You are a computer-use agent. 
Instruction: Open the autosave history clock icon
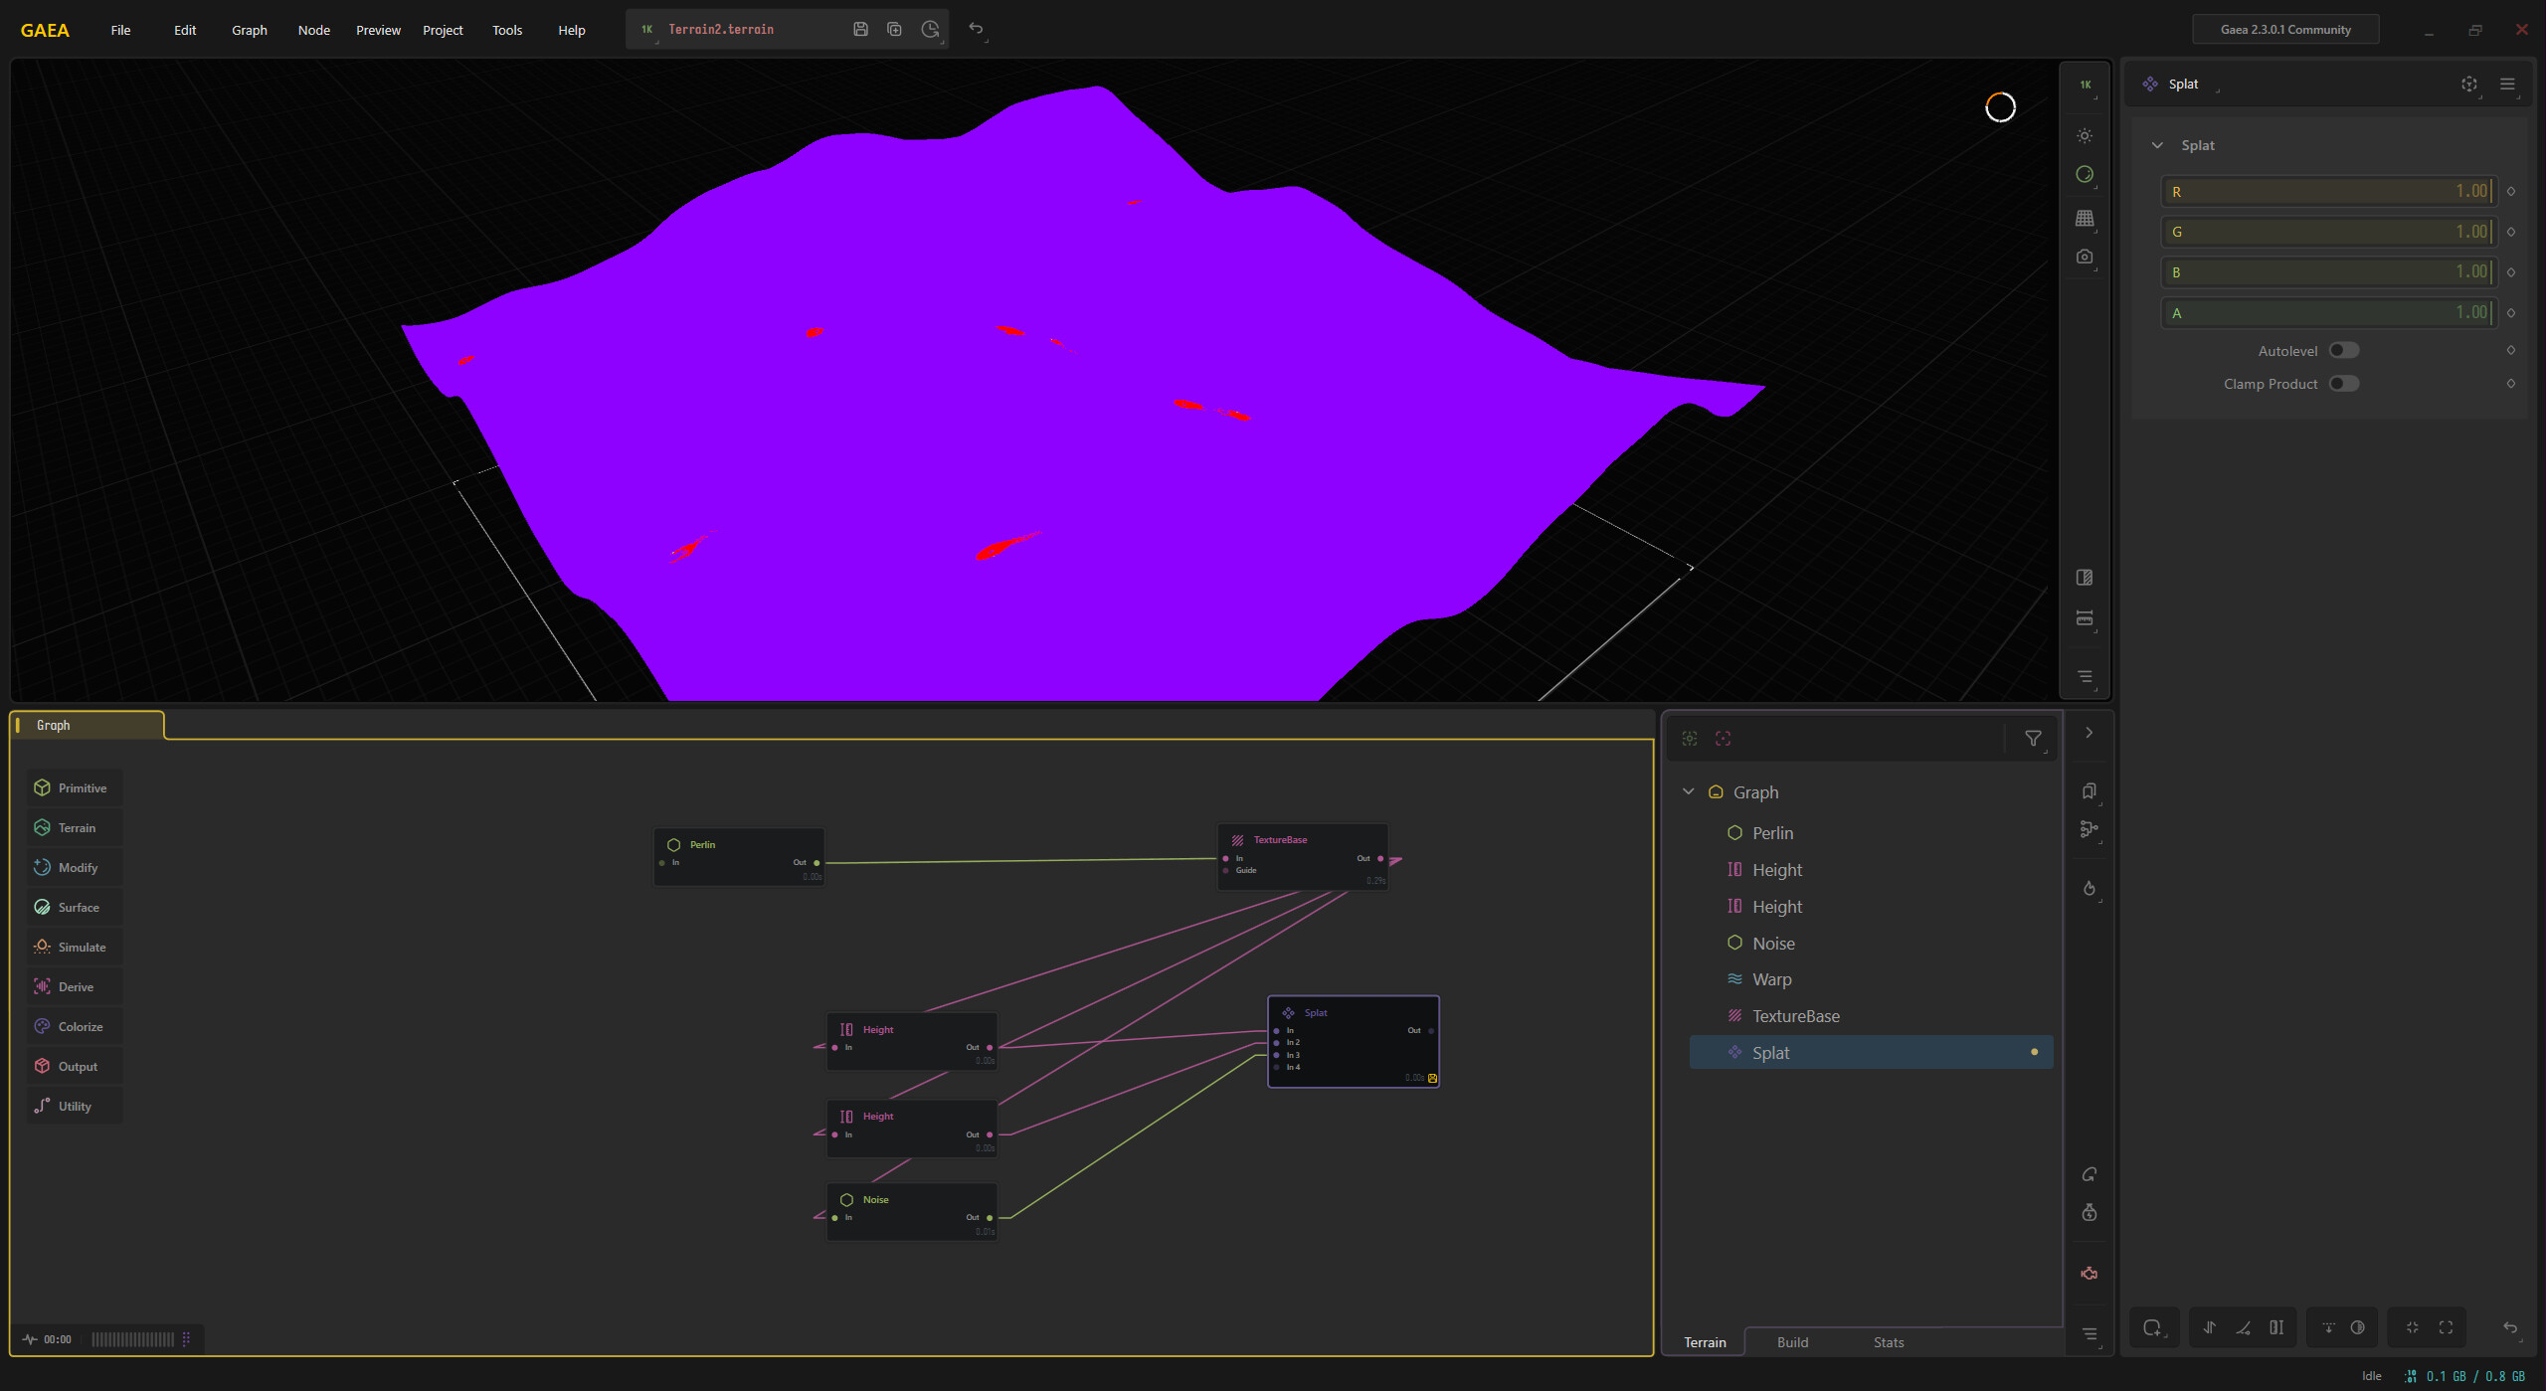coord(930,30)
